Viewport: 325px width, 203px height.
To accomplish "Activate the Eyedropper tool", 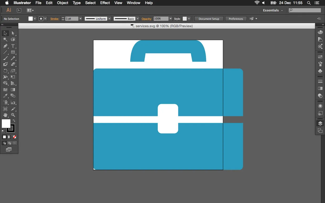I will pyautogui.click(x=5, y=96).
